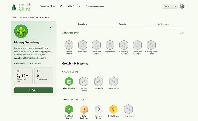Click the calendar icon in Growing with Jane card
Image resolution: width=198 pixels, height=121 pixels.
[18, 71]
